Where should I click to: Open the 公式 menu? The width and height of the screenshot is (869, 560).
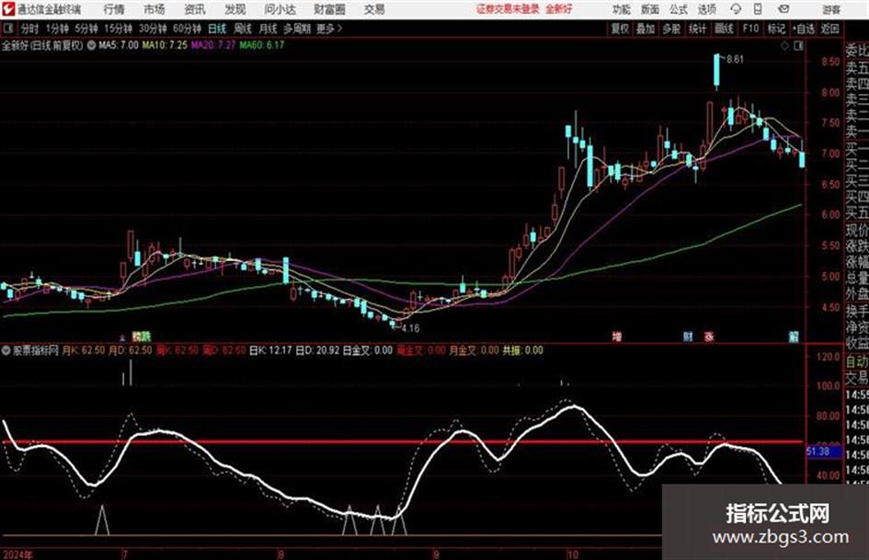click(679, 9)
